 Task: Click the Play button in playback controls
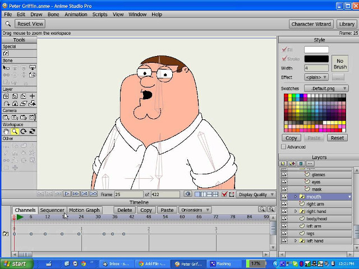pyautogui.click(x=67, y=194)
